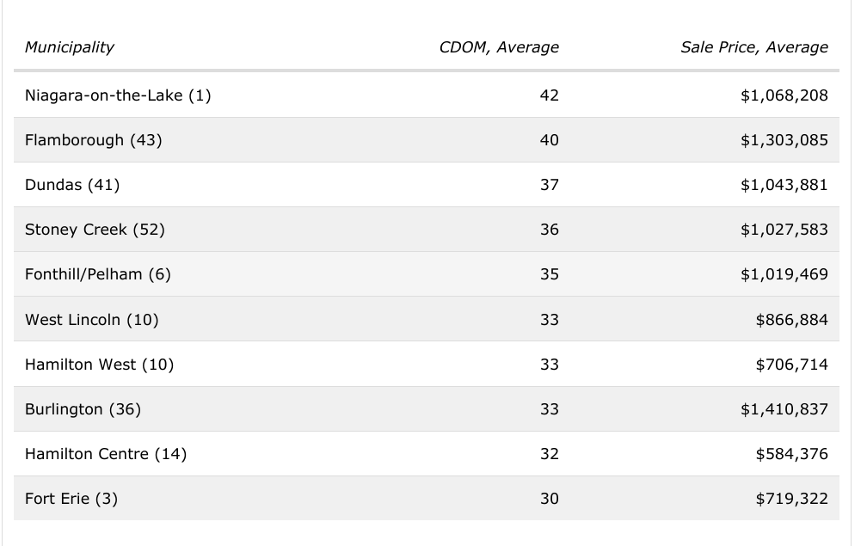This screenshot has height=546, width=867.
Task: Click Flamborough (43) municipality name
Action: pyautogui.click(x=93, y=140)
